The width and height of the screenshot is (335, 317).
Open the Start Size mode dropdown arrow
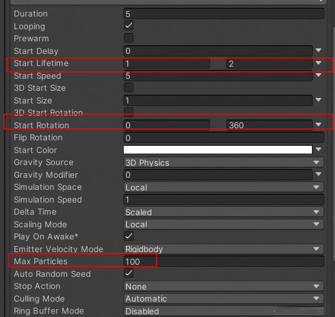pyautogui.click(x=318, y=100)
